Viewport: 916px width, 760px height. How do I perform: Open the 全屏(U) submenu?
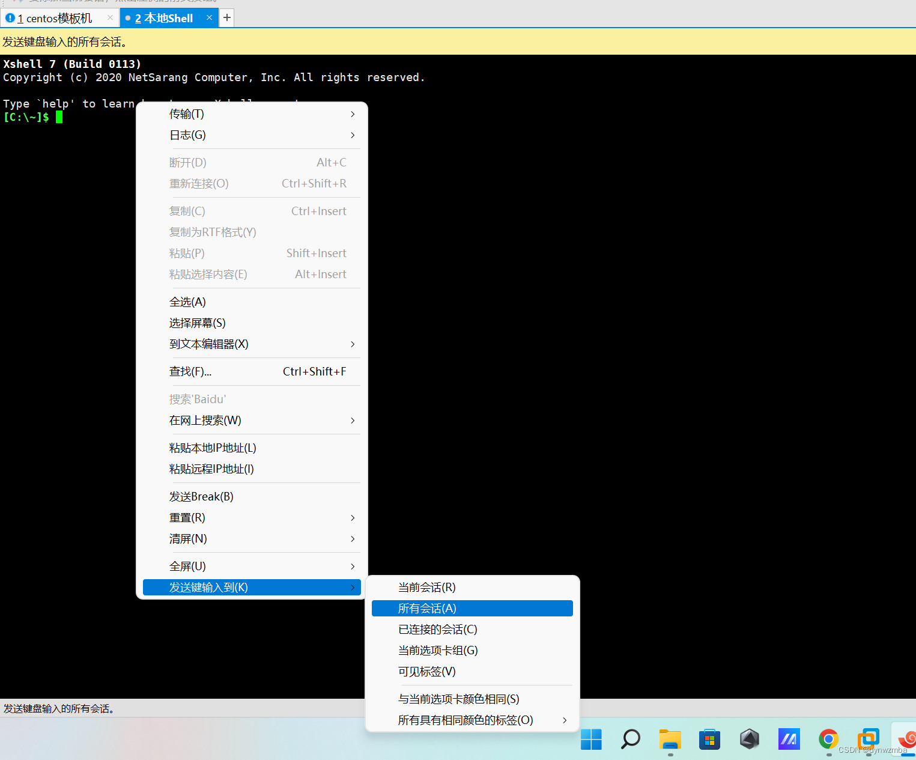tap(252, 567)
